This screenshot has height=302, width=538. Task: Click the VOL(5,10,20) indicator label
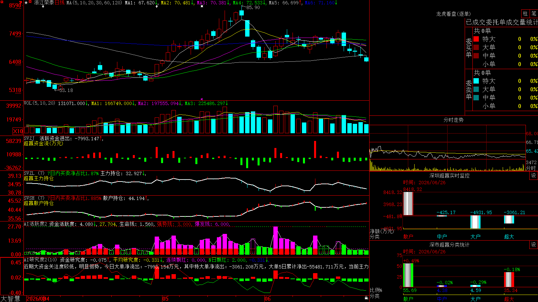click(39, 103)
